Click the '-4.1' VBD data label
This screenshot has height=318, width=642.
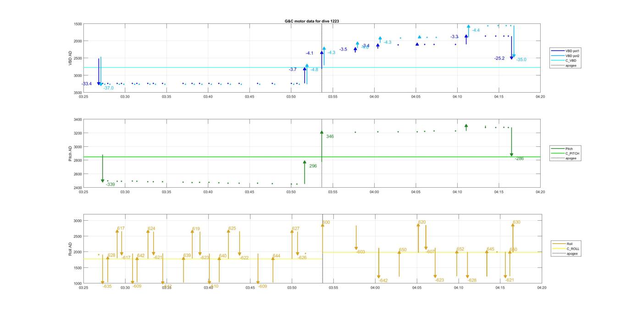(310, 53)
